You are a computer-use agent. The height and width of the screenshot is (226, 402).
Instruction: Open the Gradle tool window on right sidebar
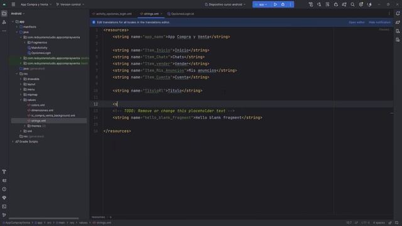398,23
